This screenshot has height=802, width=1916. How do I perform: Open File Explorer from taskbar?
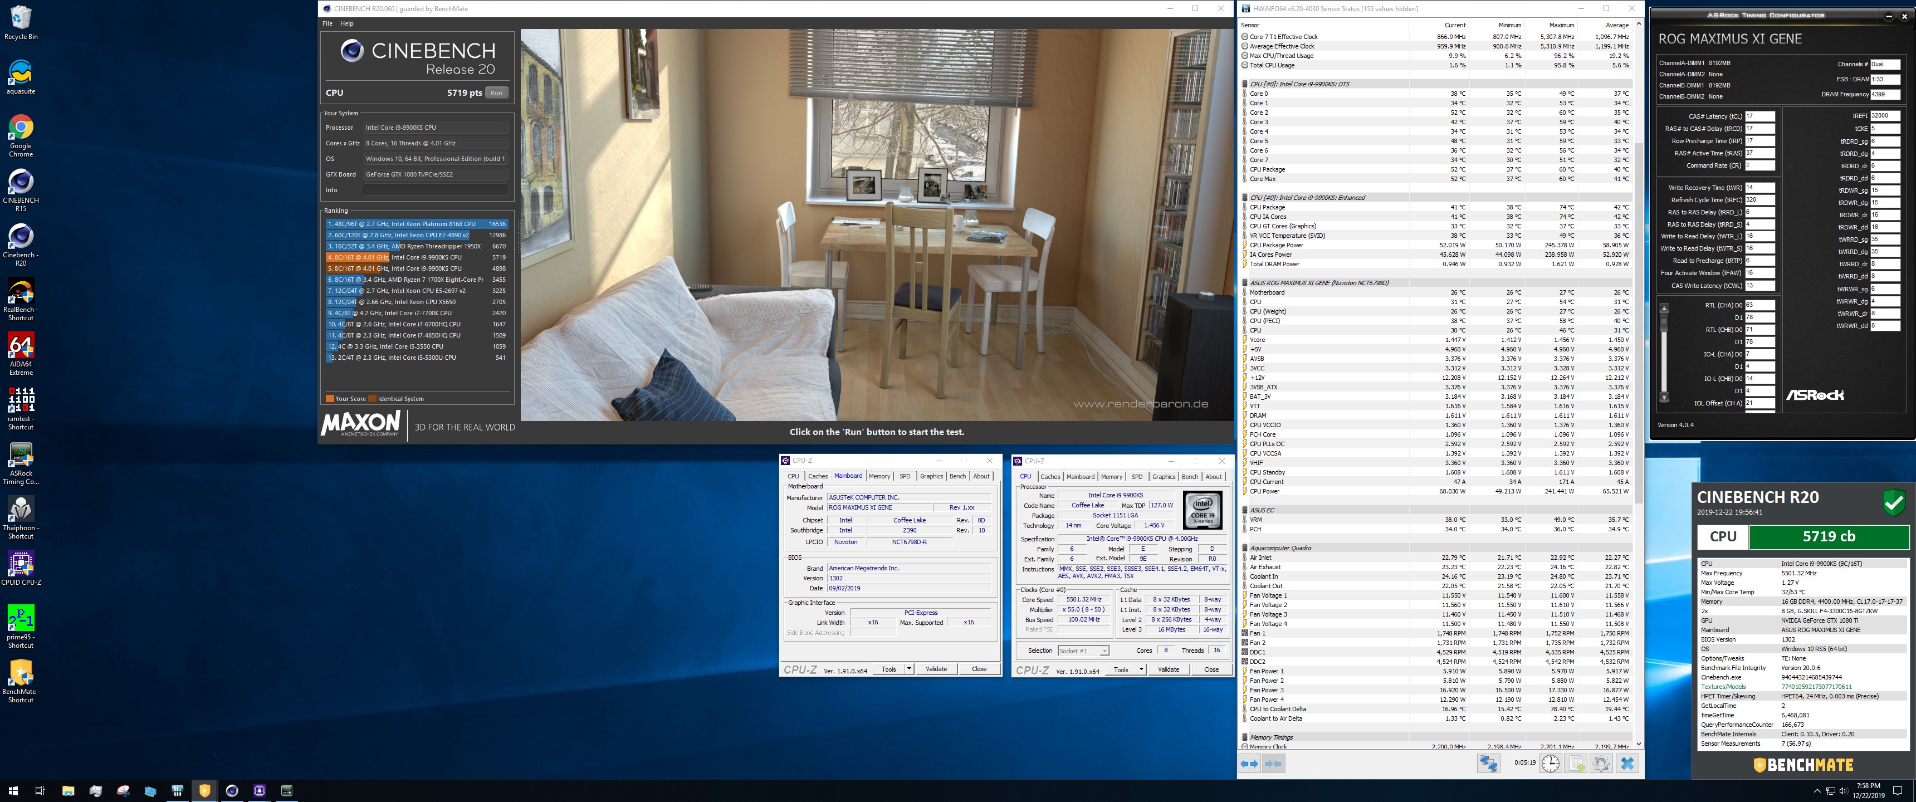68,790
